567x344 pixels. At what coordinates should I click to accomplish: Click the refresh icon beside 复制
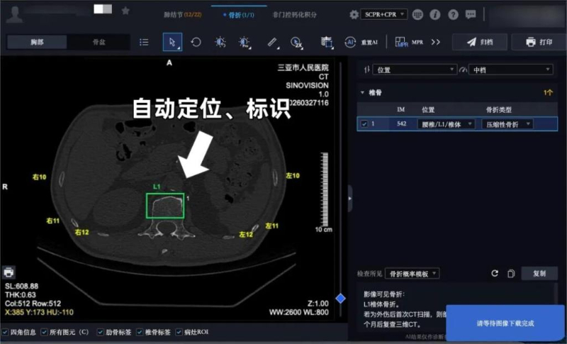tap(495, 273)
